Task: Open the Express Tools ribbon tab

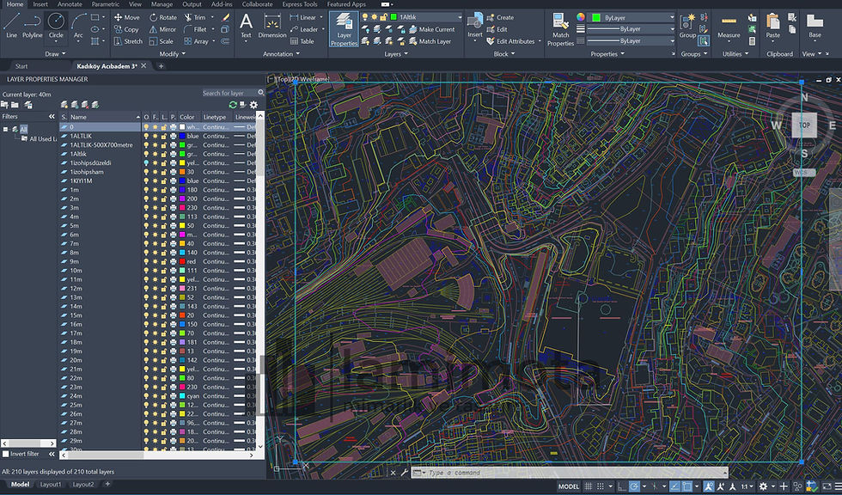Action: tap(300, 4)
